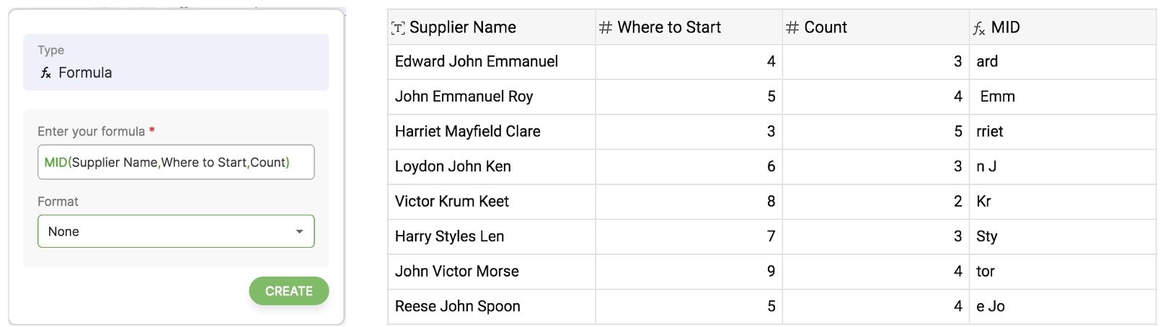
Task: Open the Type field selector showing Formula
Action: (x=176, y=63)
